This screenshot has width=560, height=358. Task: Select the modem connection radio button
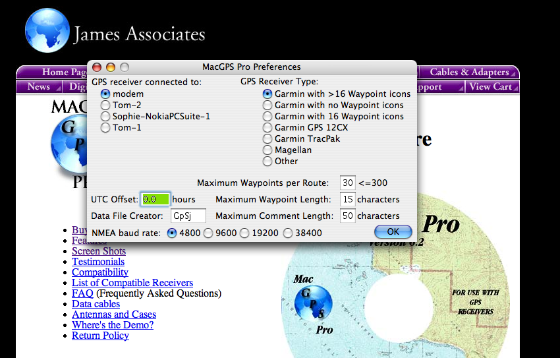[x=105, y=94]
